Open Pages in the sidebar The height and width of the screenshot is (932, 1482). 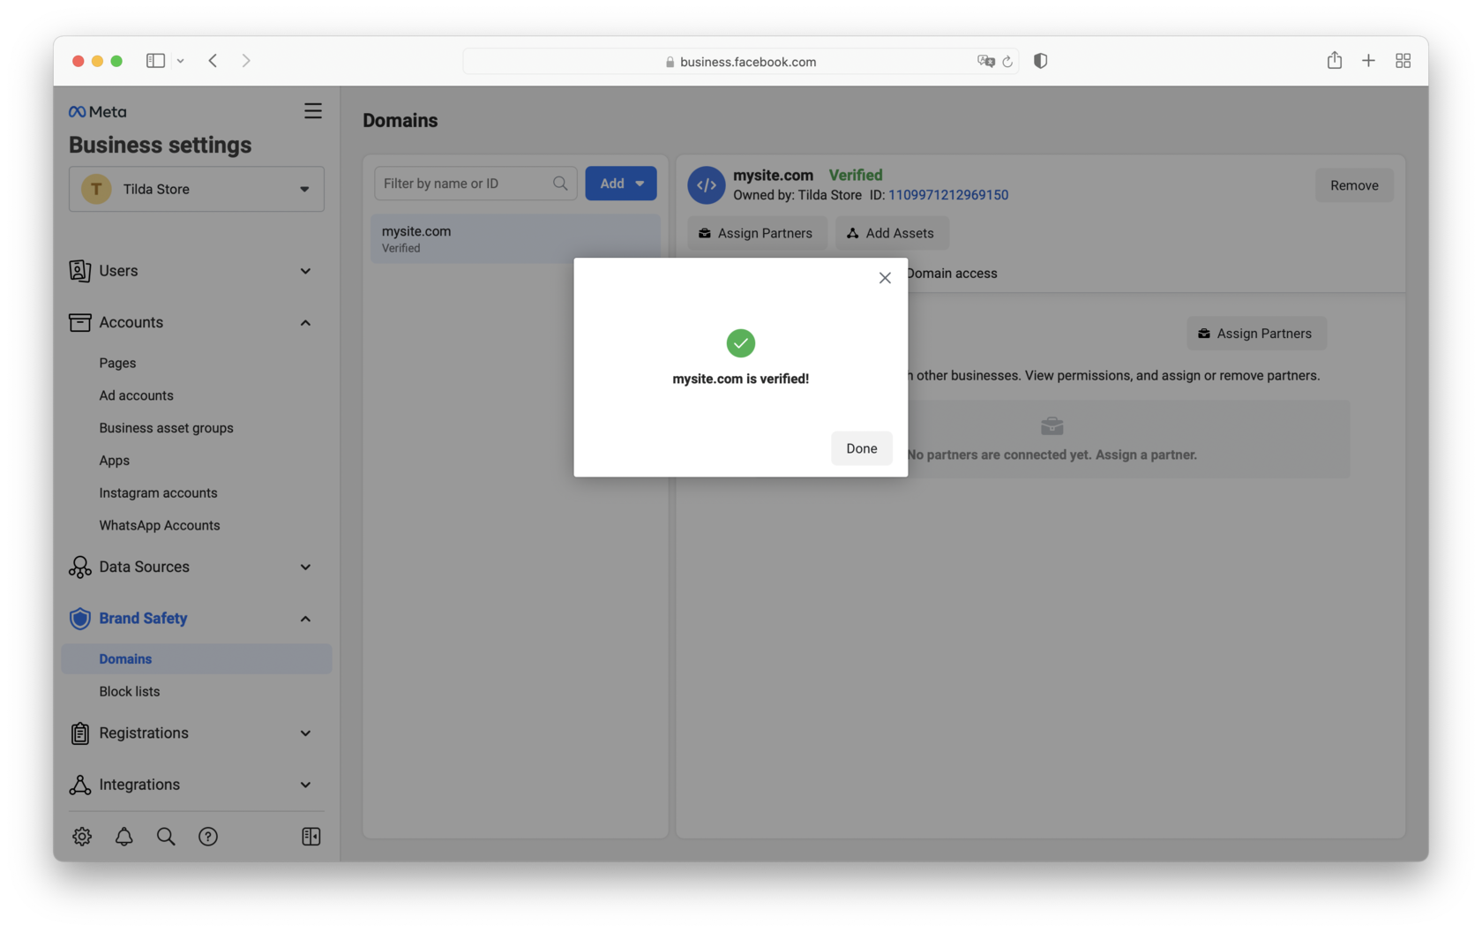(x=117, y=363)
